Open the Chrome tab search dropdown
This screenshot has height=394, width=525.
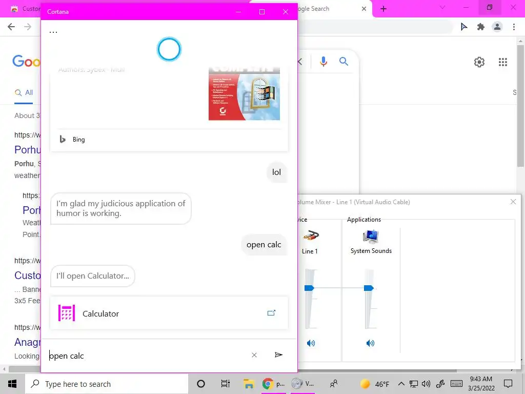click(x=442, y=7)
